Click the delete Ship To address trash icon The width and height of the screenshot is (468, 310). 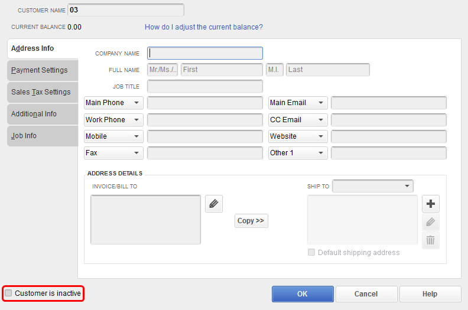pos(431,240)
